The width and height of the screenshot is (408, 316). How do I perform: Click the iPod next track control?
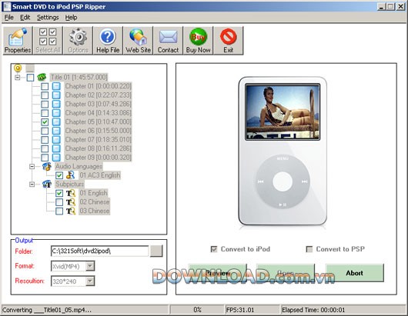point(304,181)
